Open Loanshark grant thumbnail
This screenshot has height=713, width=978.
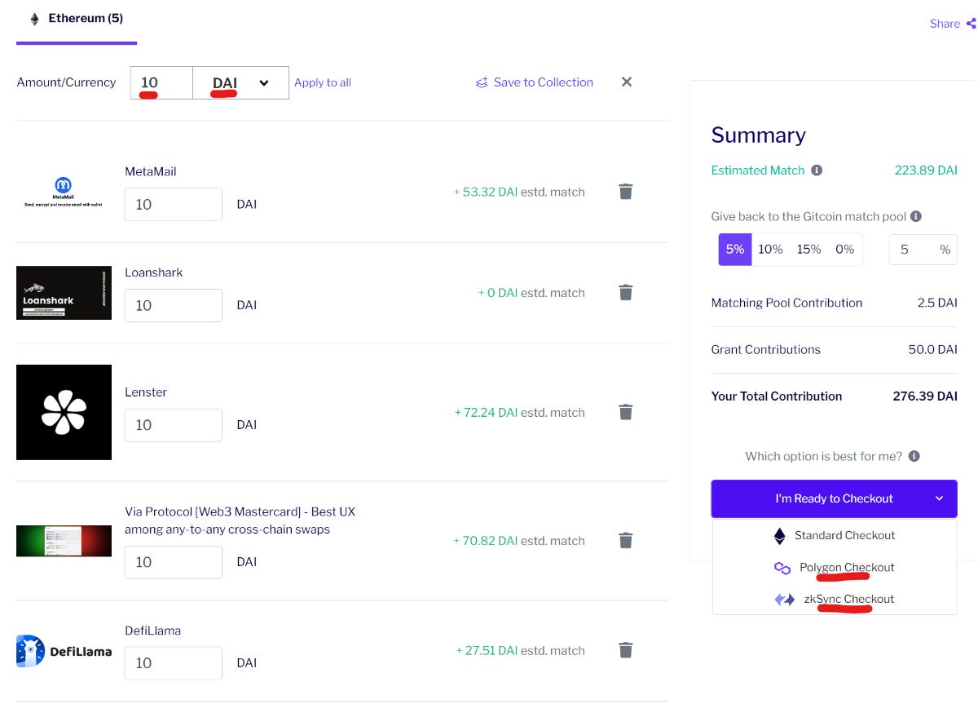coord(64,292)
